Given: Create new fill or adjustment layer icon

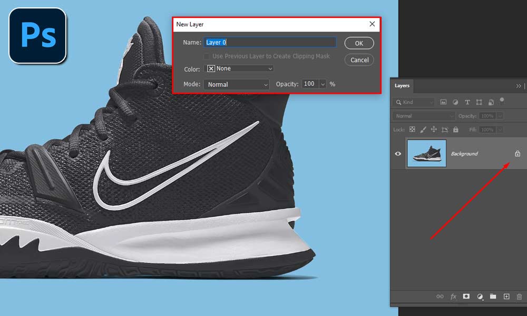Looking at the screenshot, I should pos(480,297).
